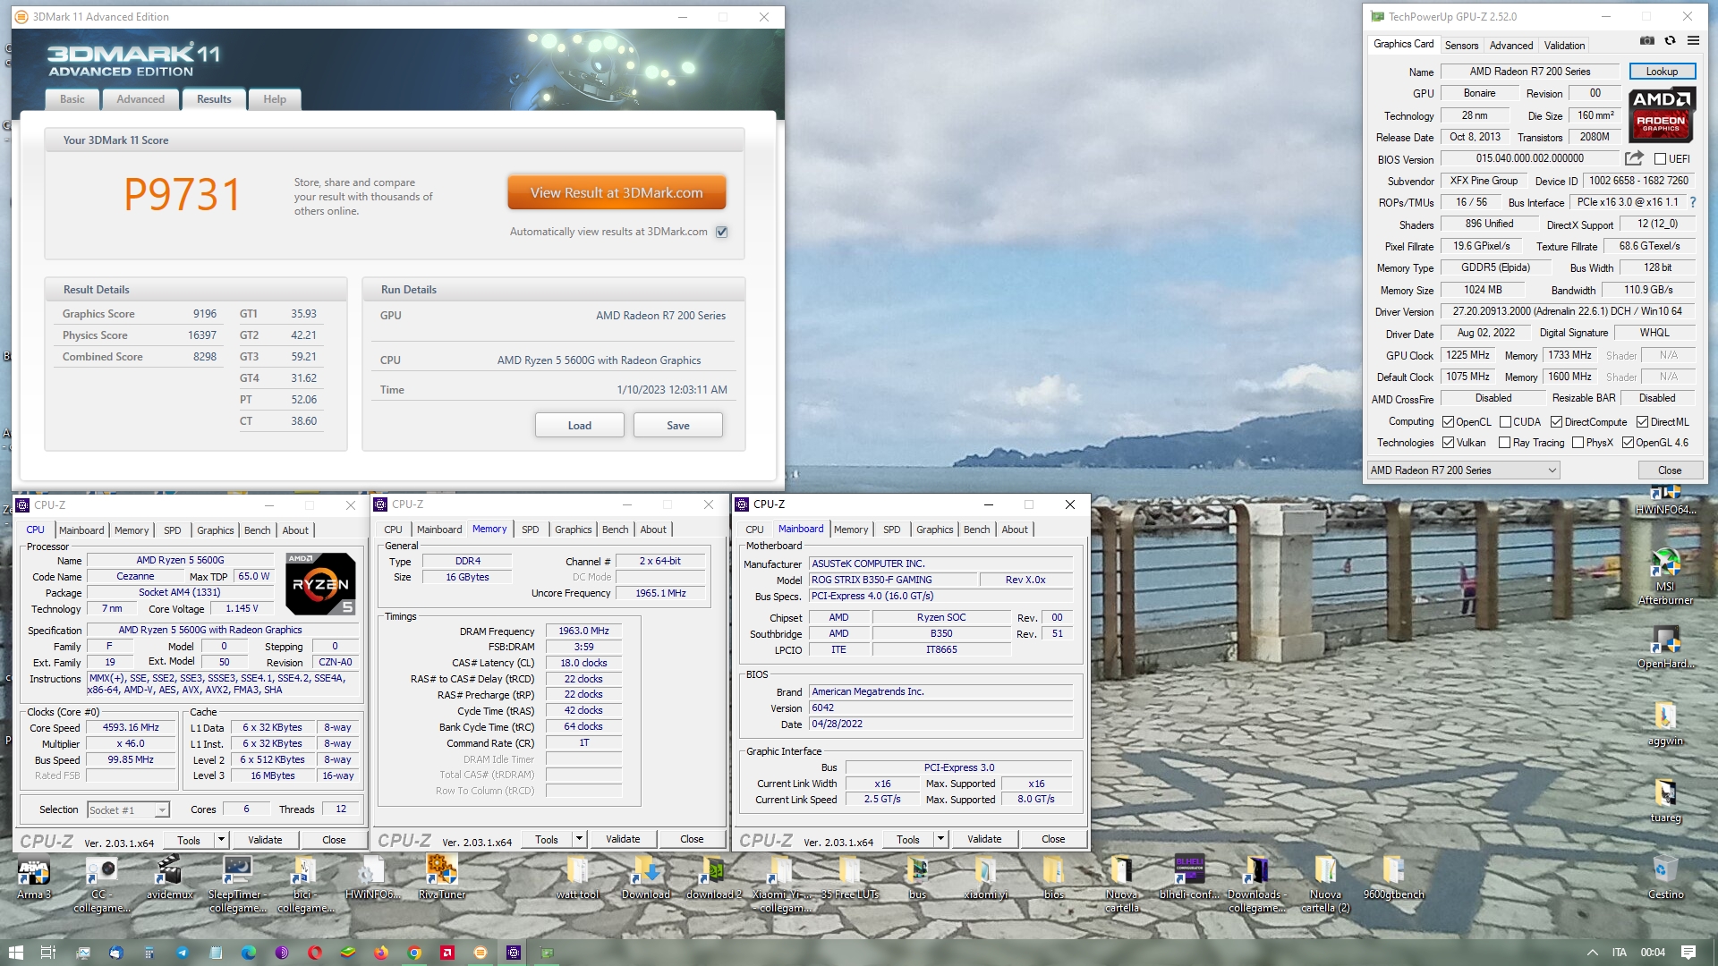Click the Lookup button in GPU-Z

pyautogui.click(x=1662, y=72)
